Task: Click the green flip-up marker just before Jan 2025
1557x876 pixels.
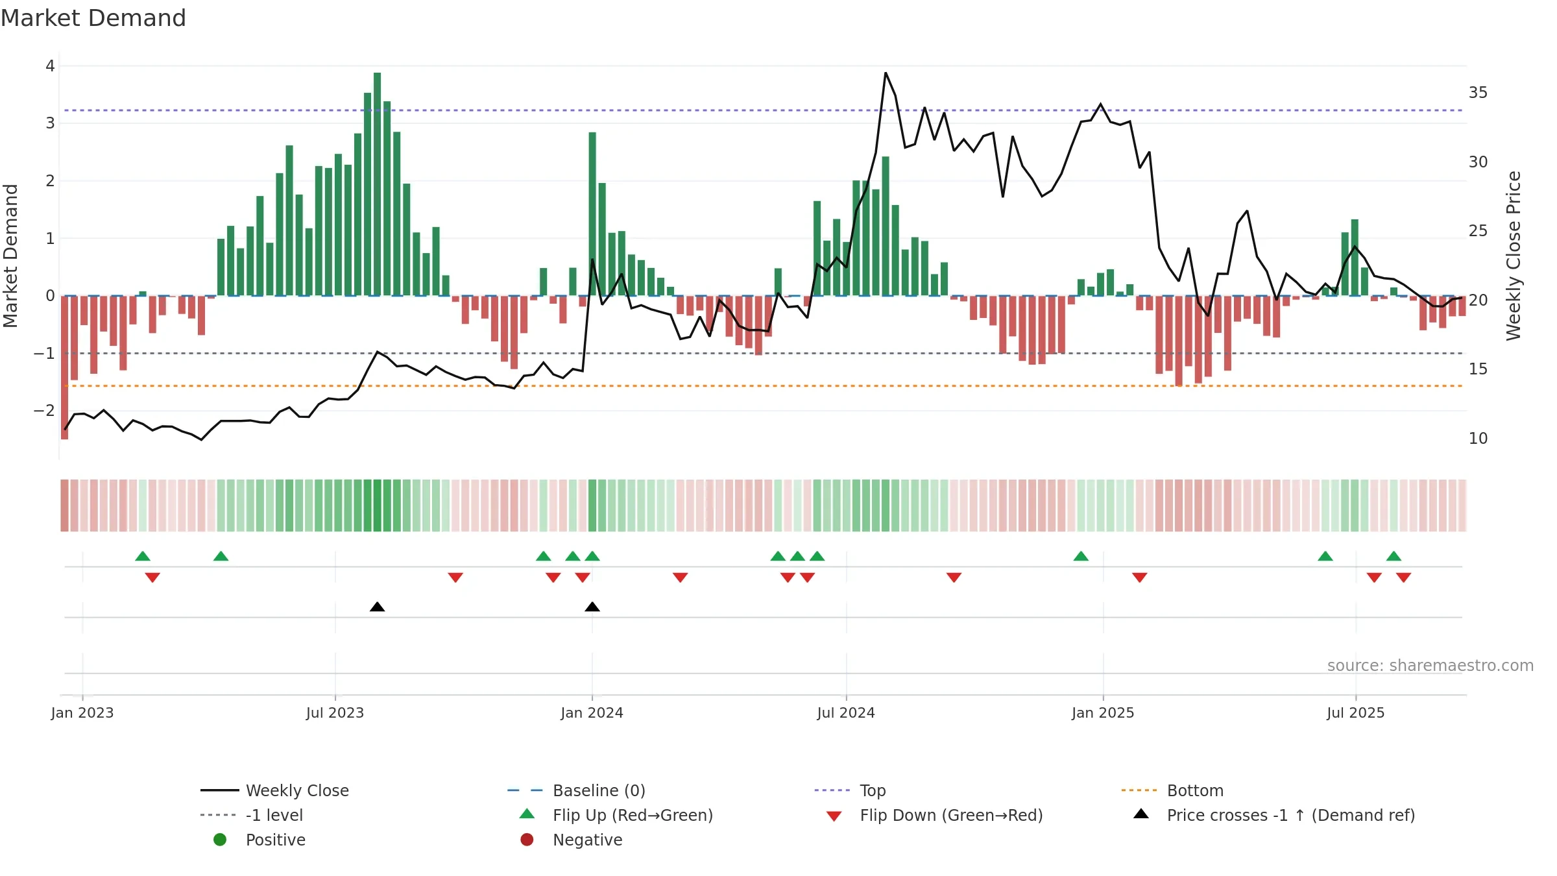Action: [x=1081, y=556]
